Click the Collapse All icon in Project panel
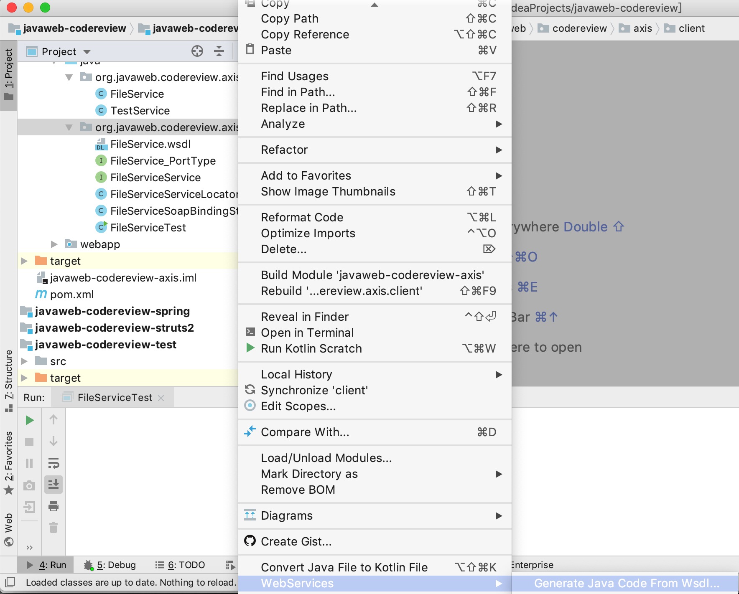The width and height of the screenshot is (739, 594). tap(219, 51)
